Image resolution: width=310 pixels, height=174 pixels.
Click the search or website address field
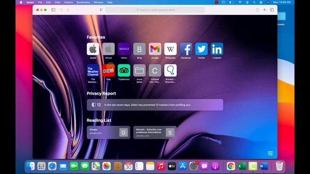(x=155, y=10)
